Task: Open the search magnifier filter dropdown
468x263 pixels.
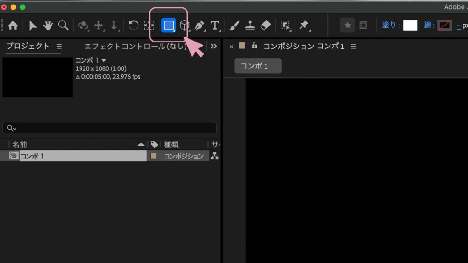Action: click(11, 128)
